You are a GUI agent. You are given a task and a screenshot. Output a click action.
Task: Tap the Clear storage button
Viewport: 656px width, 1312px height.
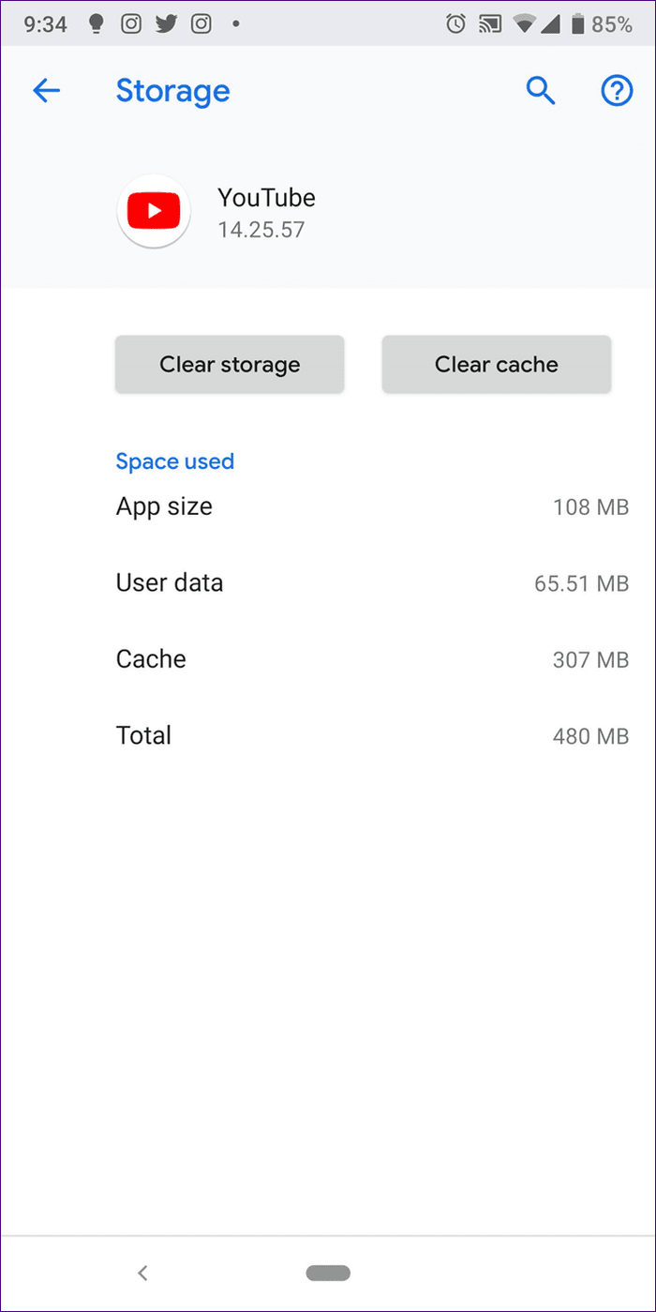[230, 364]
